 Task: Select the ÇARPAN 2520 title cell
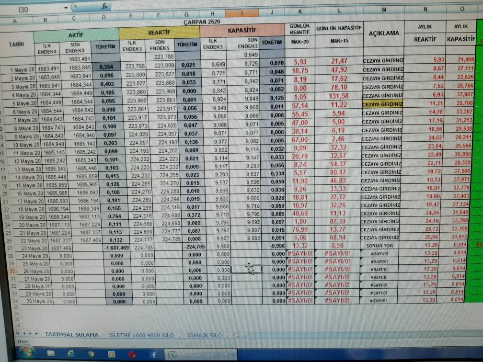[x=202, y=22]
